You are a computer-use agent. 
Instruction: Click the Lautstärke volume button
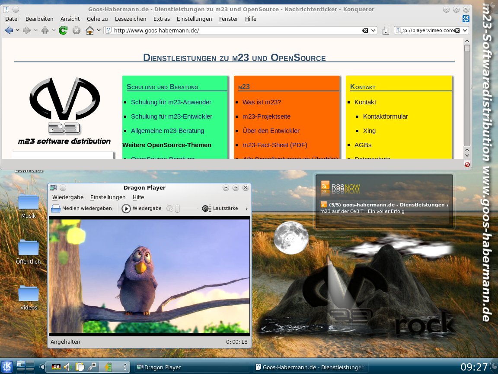pyautogui.click(x=220, y=208)
